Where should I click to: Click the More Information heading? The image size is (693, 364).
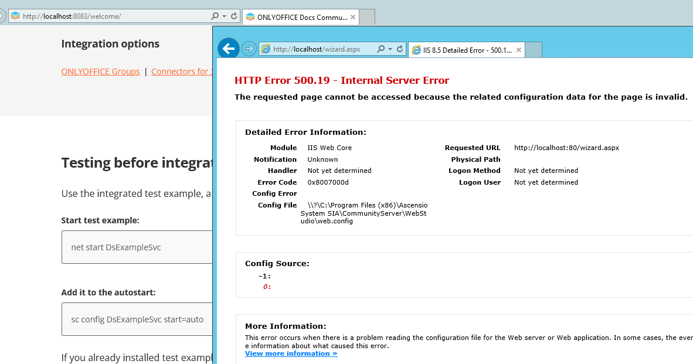click(x=286, y=326)
